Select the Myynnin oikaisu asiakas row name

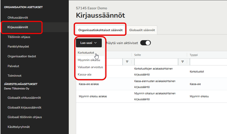click(x=93, y=96)
